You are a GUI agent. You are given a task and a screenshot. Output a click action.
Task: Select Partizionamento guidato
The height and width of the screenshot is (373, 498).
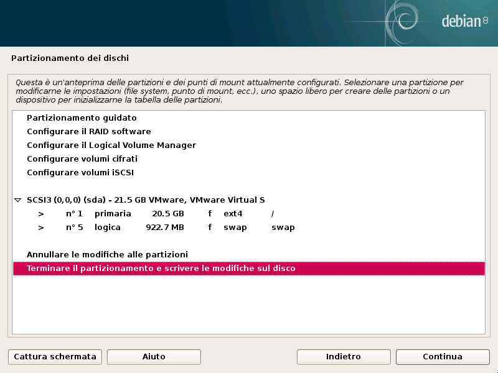[x=82, y=118]
